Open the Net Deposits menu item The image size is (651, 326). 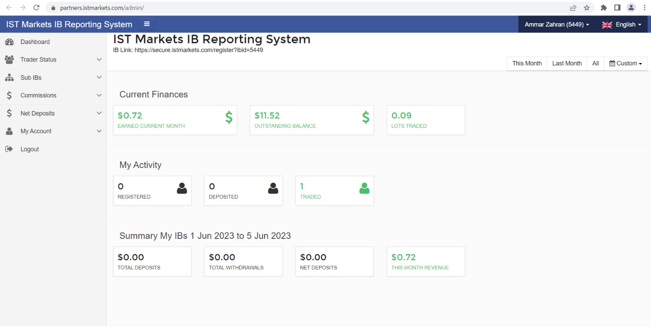point(53,113)
